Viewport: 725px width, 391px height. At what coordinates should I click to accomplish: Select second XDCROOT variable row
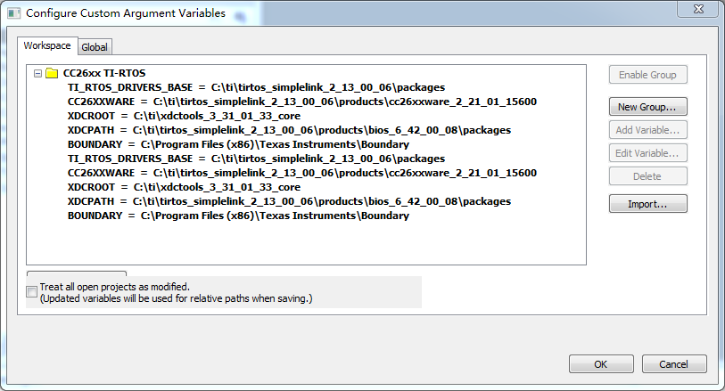pos(184,187)
